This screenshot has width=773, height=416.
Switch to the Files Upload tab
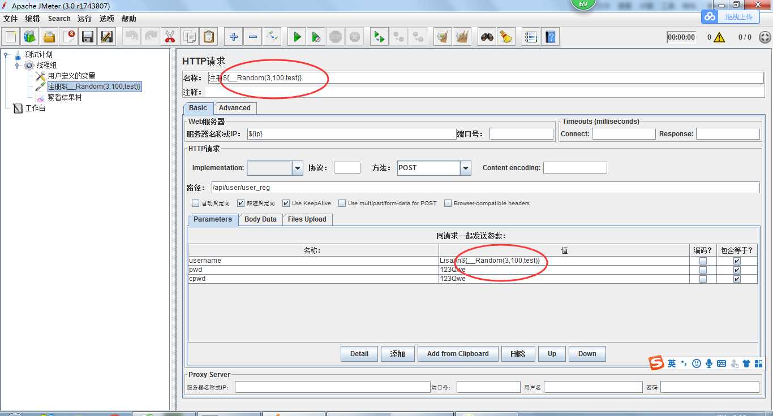click(x=307, y=219)
